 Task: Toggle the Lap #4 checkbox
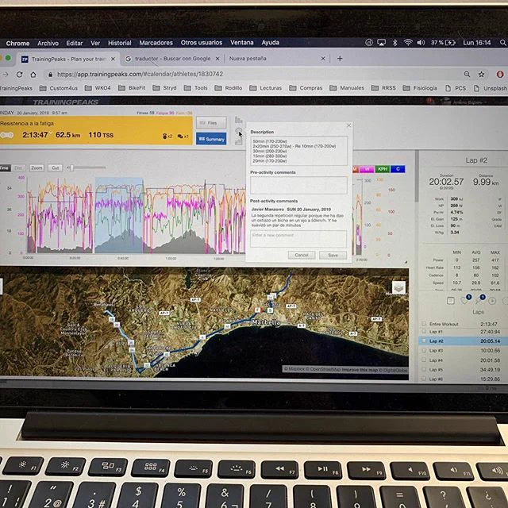point(424,360)
